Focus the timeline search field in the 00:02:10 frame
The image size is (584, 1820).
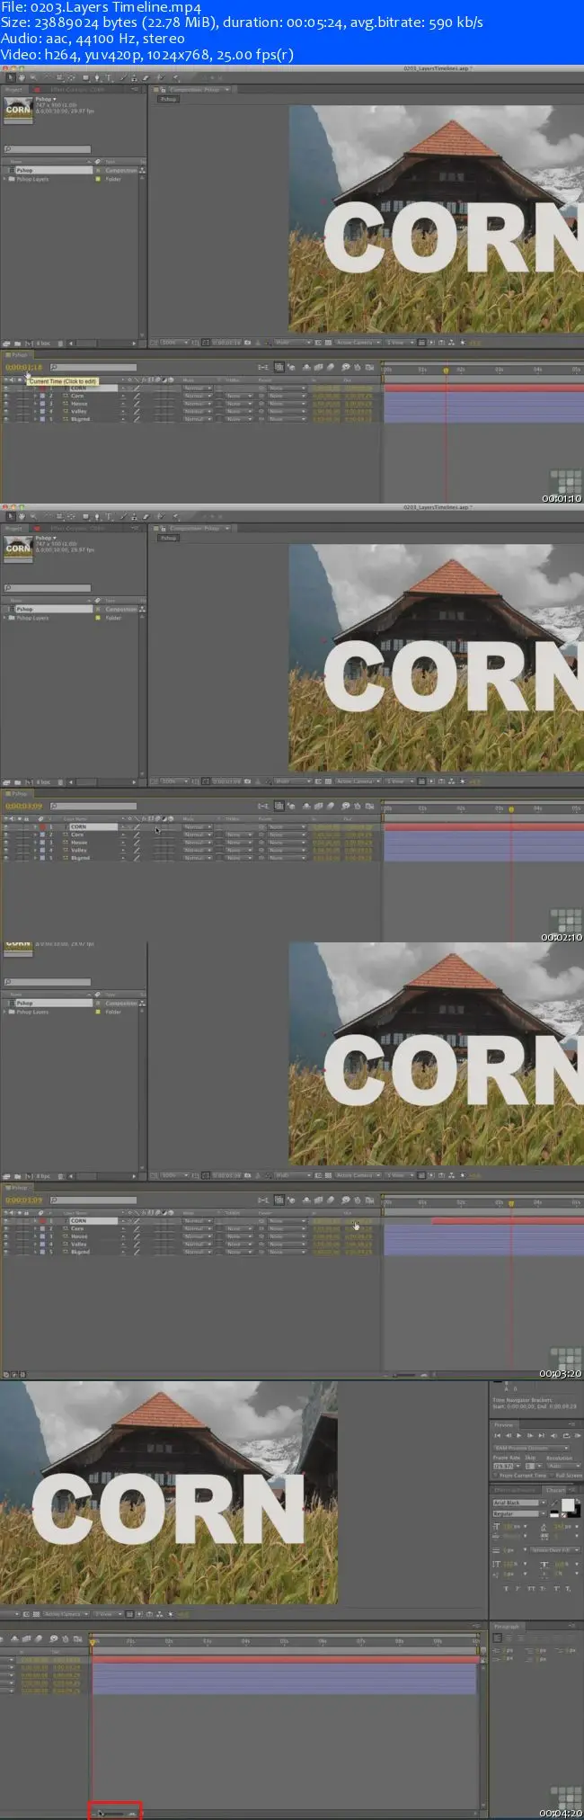(93, 807)
